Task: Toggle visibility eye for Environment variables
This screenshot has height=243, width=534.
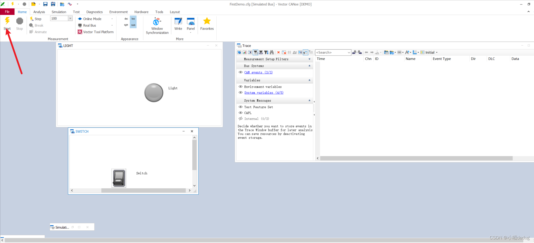Action: 241,87
